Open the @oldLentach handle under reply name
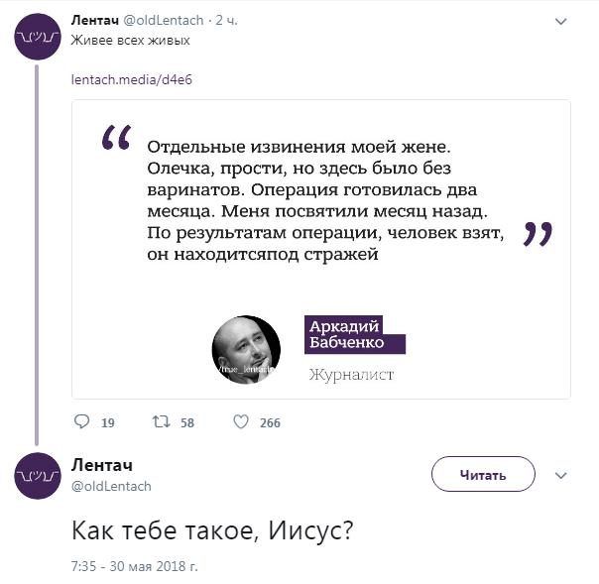The image size is (599, 584). (x=111, y=486)
